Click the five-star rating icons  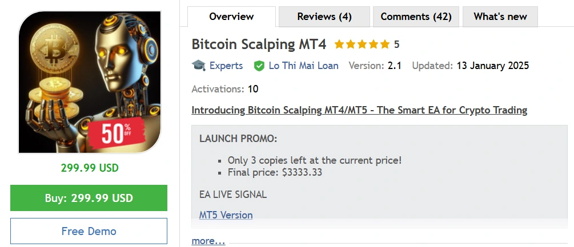(362, 44)
